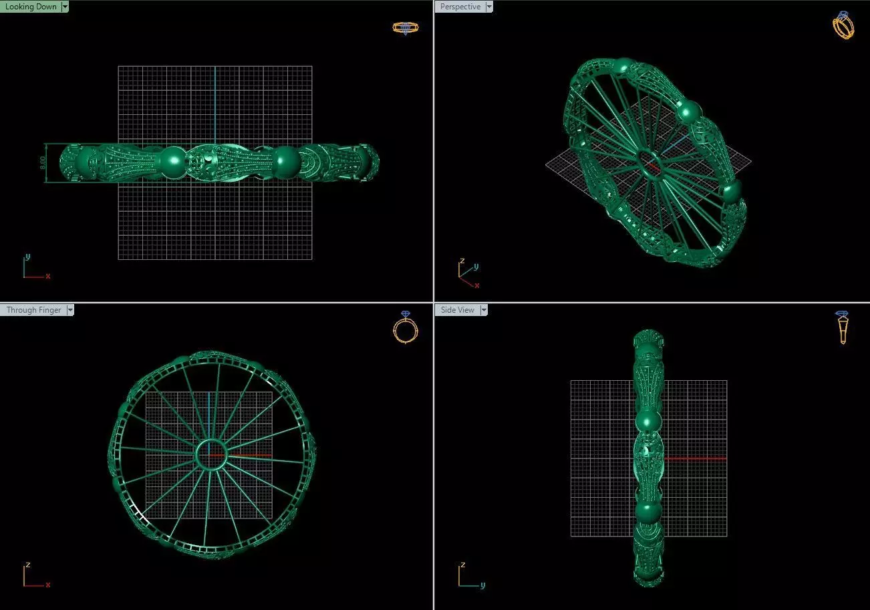Select the Side View viewport title

point(458,310)
